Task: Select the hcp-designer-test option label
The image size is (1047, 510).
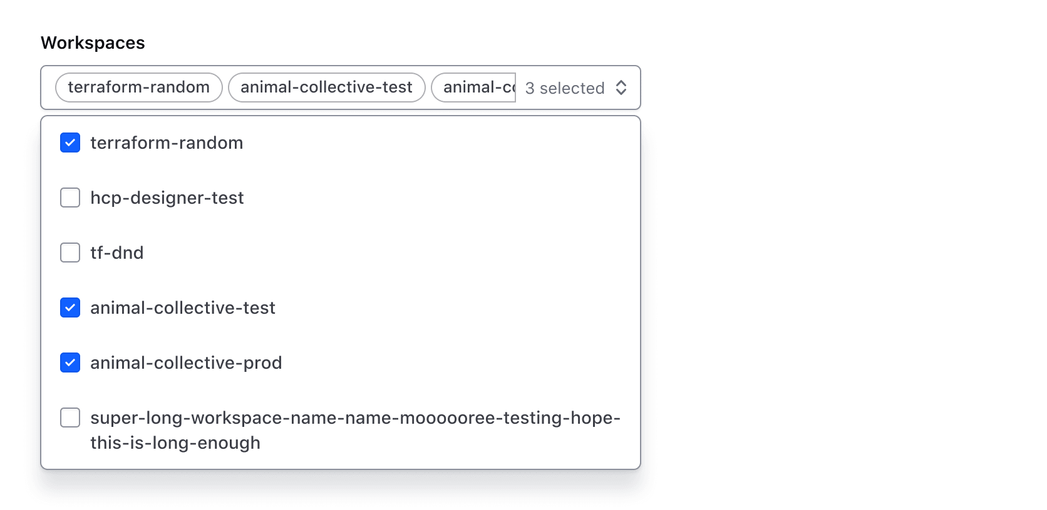Action: pos(167,197)
